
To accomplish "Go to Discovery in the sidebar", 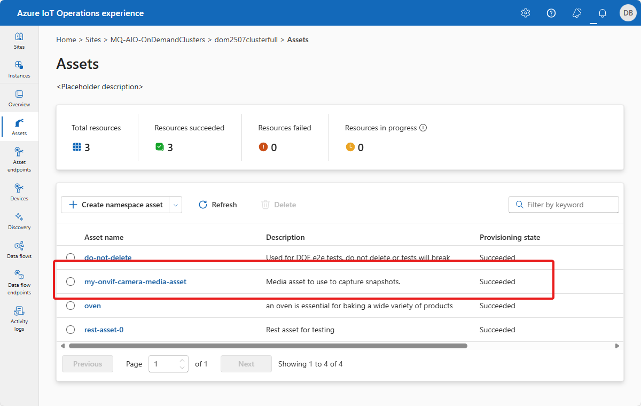I will coord(19,221).
